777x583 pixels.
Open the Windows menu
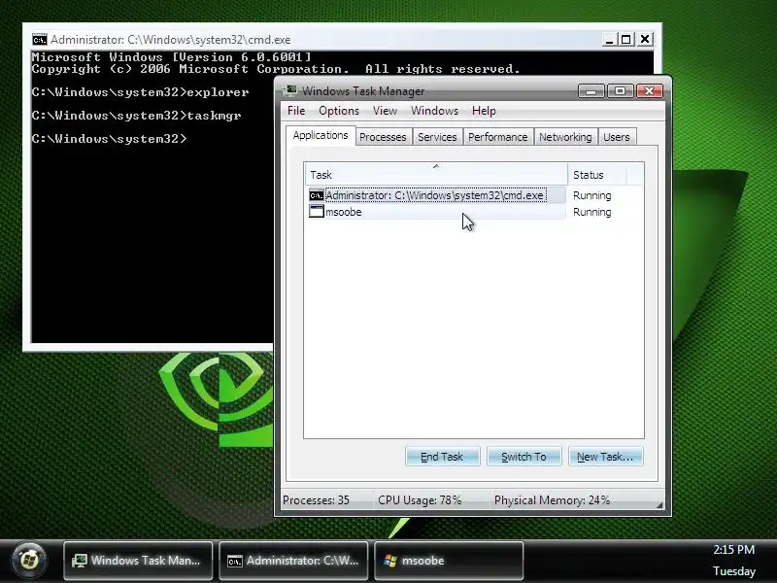point(434,111)
